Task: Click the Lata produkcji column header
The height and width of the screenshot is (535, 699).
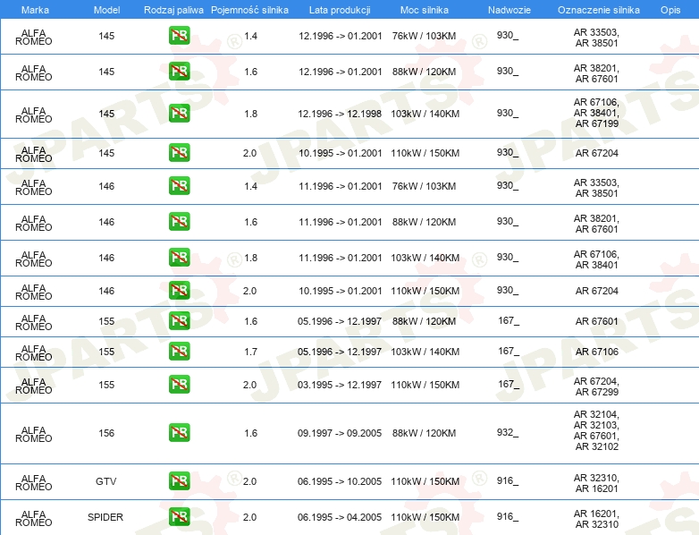Action: (340, 10)
